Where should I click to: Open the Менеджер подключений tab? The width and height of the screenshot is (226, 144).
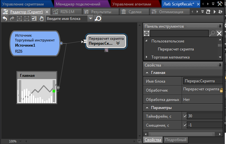pos(81,4)
